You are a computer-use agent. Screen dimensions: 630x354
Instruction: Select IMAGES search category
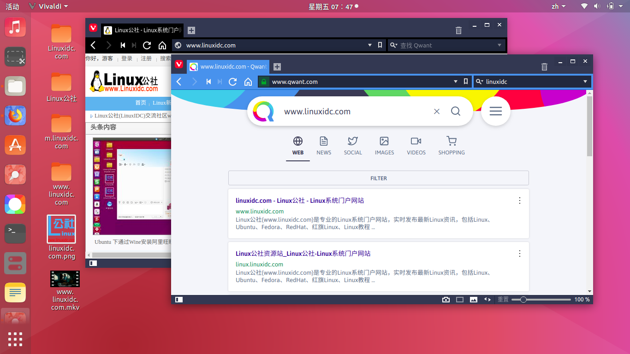(x=384, y=146)
